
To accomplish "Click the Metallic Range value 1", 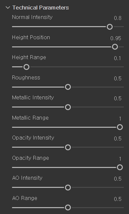I will [120, 119].
